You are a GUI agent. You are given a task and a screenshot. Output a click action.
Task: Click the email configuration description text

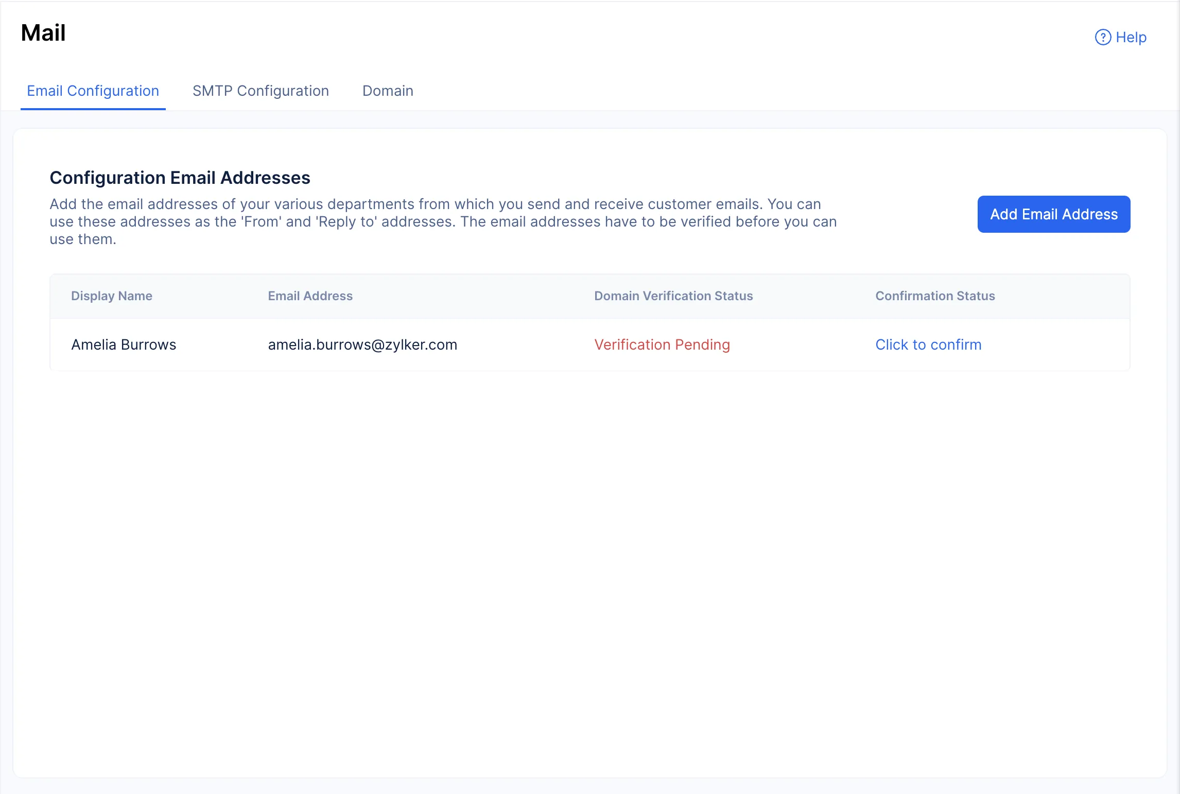coord(443,221)
